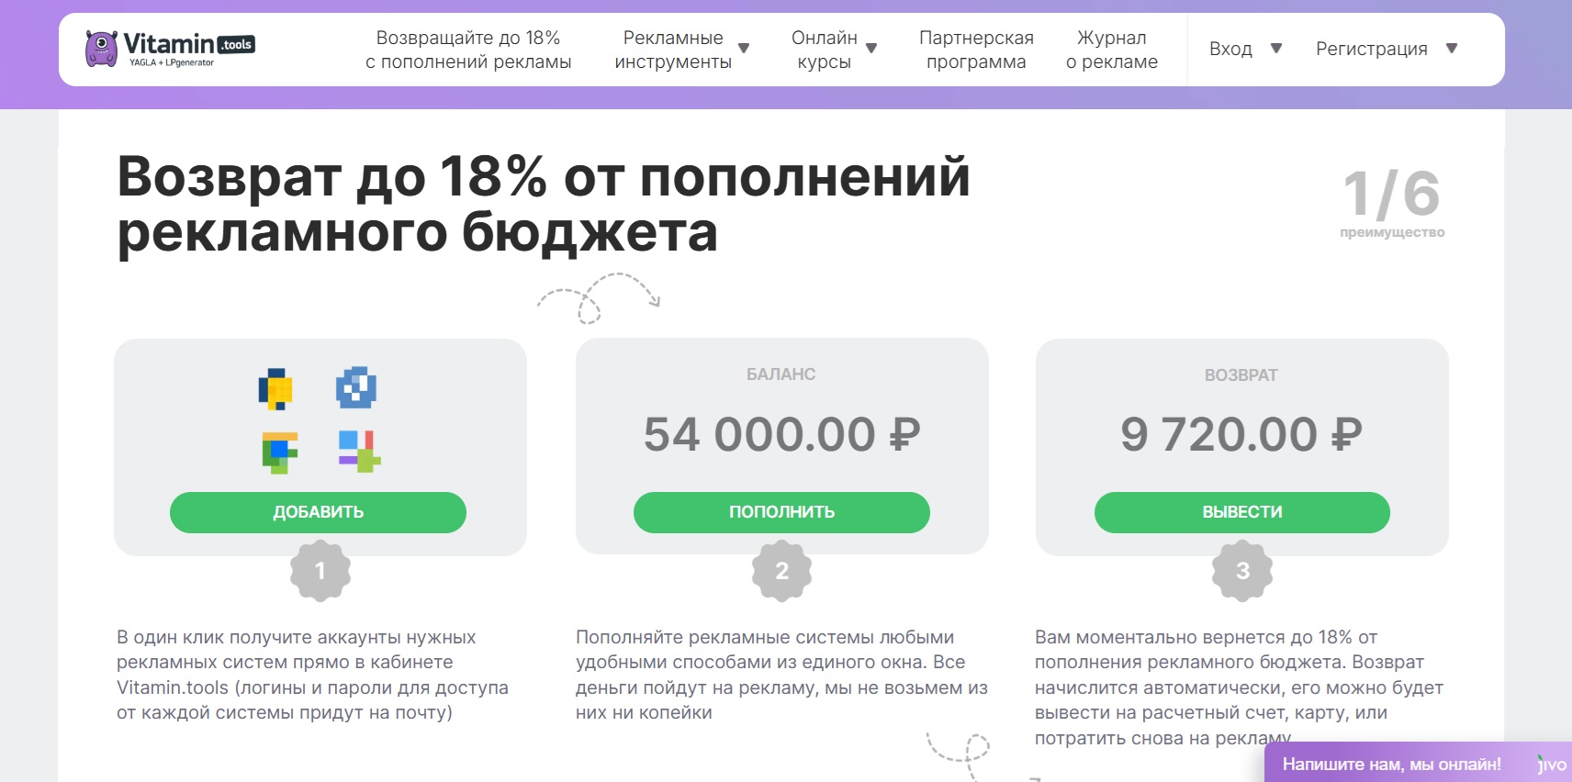Open Возвращайте до 18% menu link
Screen dimensions: 1572x782
coord(468,50)
